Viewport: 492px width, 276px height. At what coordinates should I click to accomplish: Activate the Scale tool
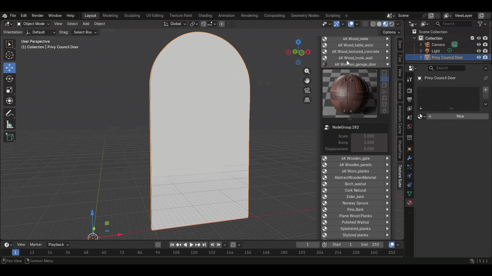tap(10, 90)
